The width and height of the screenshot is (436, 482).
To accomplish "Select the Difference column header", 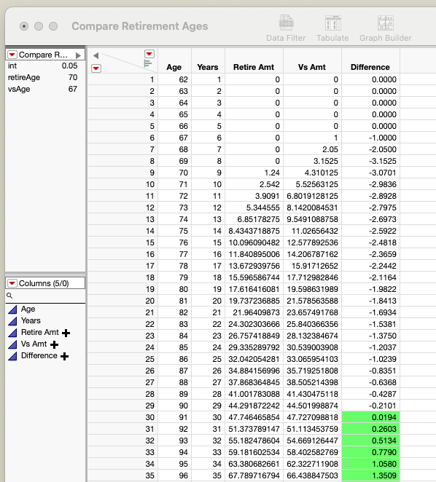I will tap(370, 67).
